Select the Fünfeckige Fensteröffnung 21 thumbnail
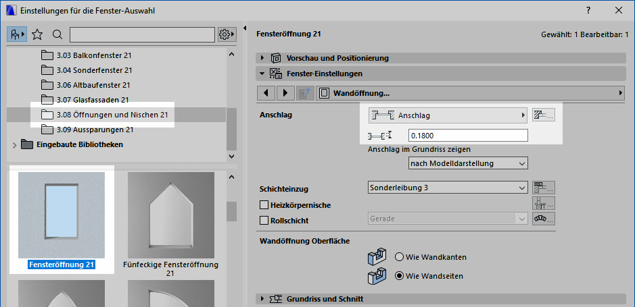The height and width of the screenshot is (307, 635). [x=171, y=215]
